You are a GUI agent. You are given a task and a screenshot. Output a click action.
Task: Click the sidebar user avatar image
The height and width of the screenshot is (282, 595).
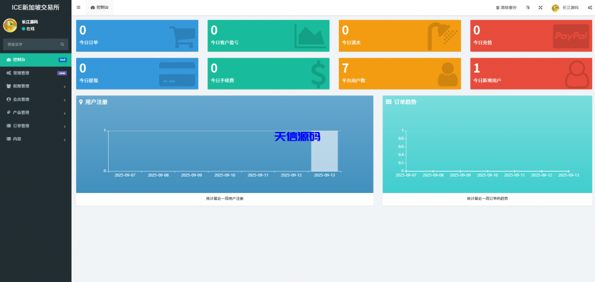point(10,25)
